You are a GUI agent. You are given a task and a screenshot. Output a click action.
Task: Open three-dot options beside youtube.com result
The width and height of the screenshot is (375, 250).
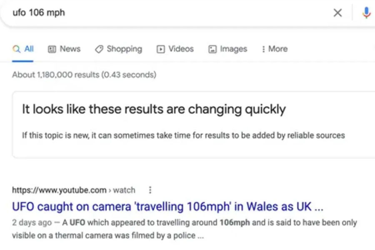pos(150,190)
